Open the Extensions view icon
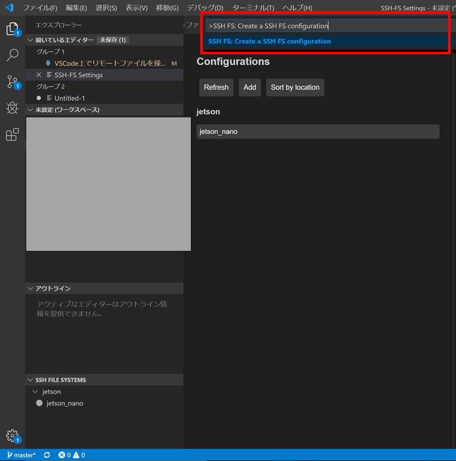Screen dimensions: 456x461 12,134
